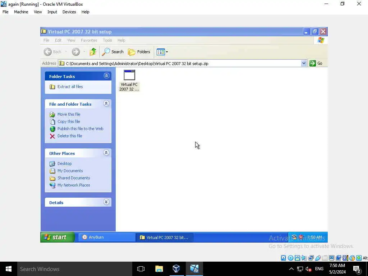Screen dimensions: 368x276
Task: Open host File Explorer taskbar icon
Action: pyautogui.click(x=159, y=269)
